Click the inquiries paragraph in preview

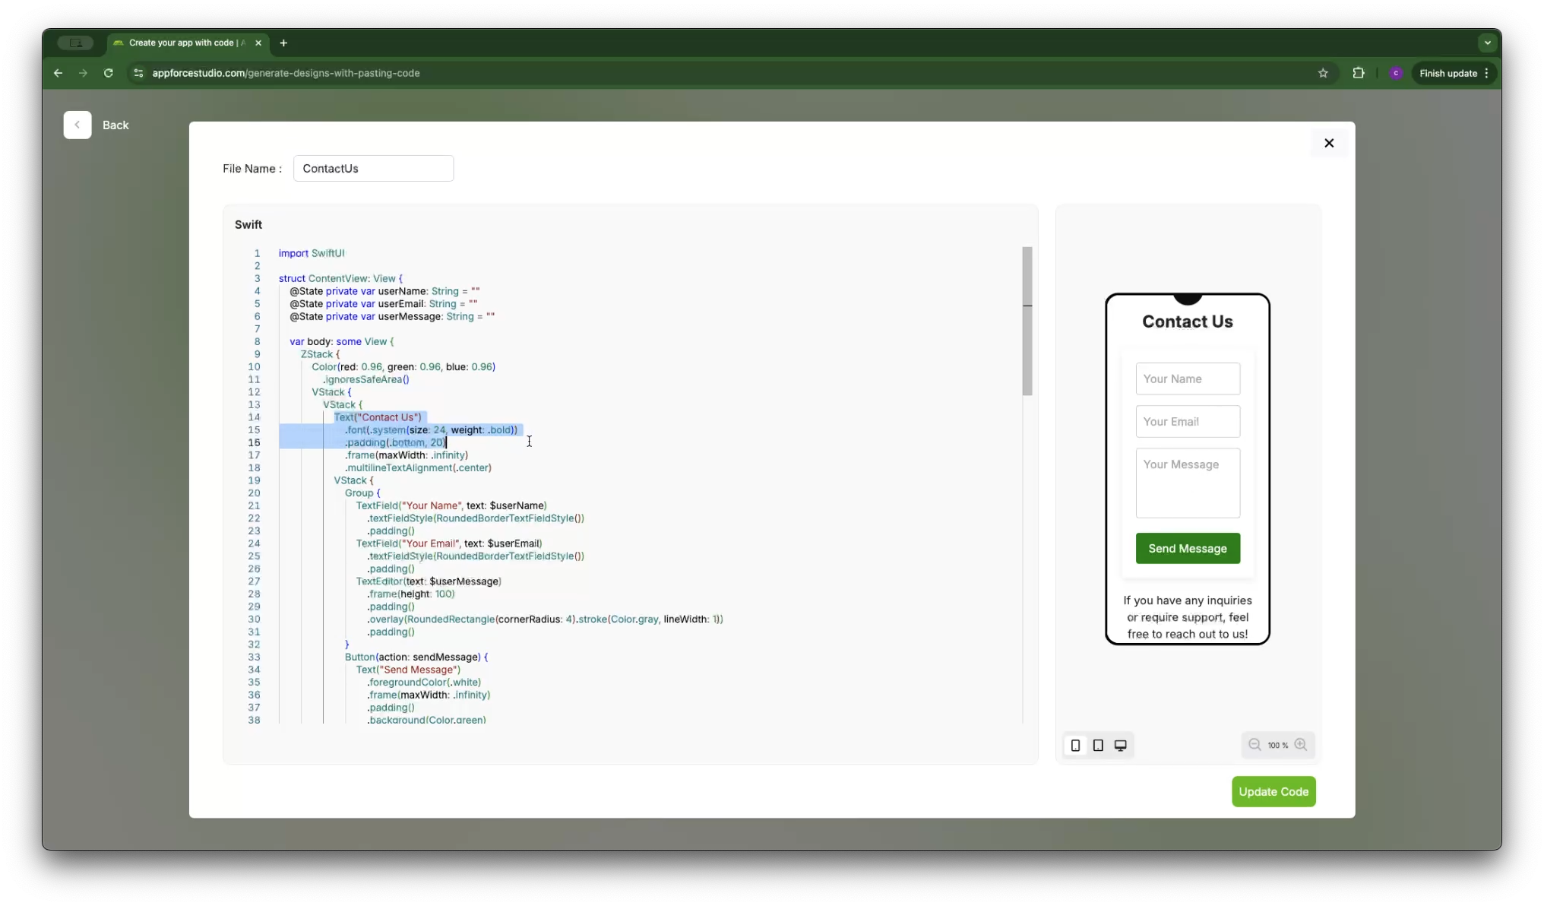pyautogui.click(x=1188, y=617)
